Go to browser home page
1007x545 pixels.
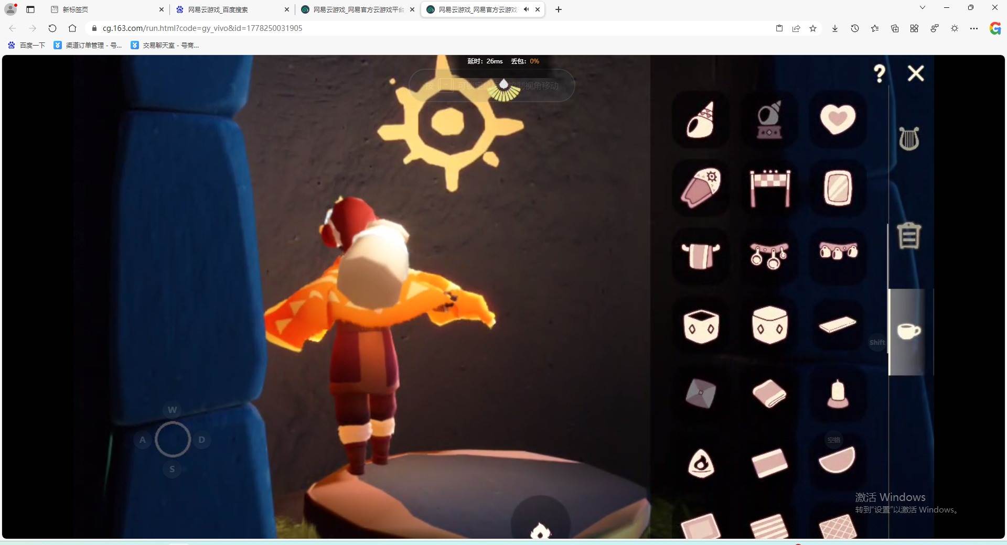pyautogui.click(x=72, y=28)
